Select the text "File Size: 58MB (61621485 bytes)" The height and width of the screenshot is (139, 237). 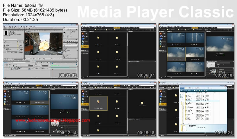pos(35,10)
